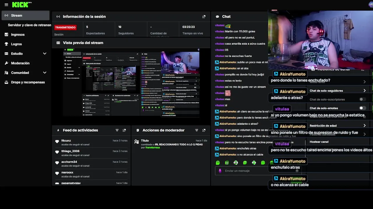Go to the Moderación page
The height and width of the screenshot is (209, 373).
coord(20,63)
